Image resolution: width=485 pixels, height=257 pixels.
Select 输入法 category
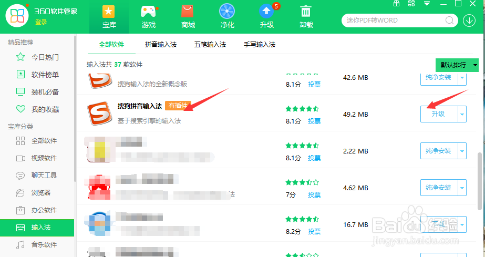pyautogui.click(x=37, y=228)
